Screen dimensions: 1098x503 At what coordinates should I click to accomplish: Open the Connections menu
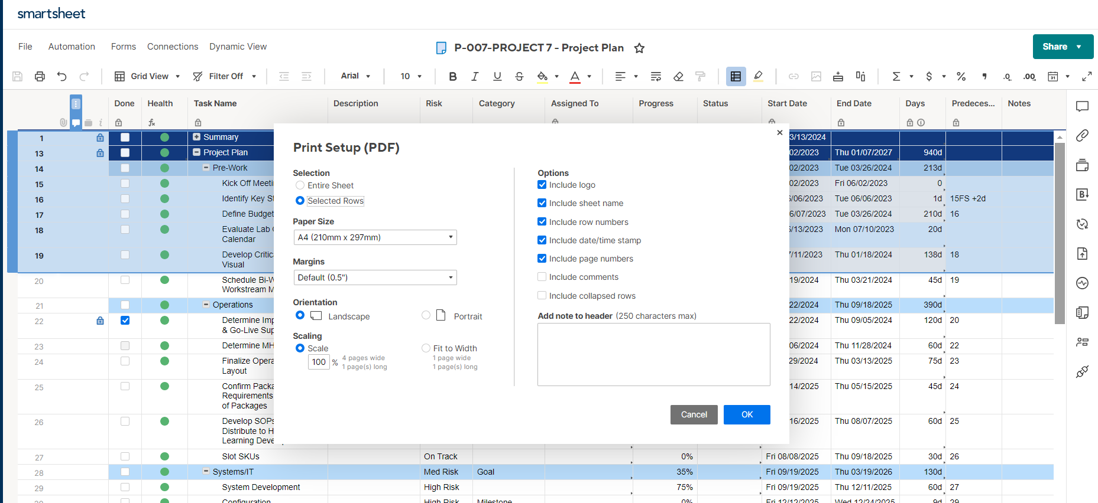173,47
